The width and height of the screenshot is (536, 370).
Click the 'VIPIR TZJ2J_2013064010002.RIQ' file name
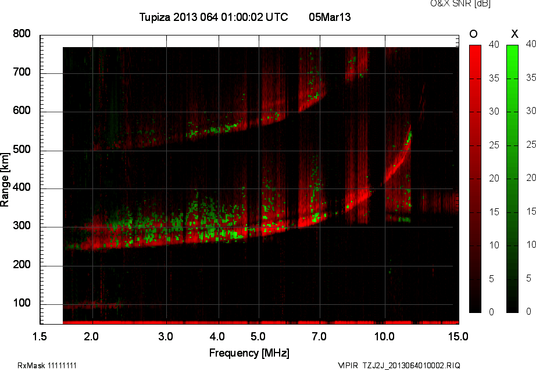[399, 365]
